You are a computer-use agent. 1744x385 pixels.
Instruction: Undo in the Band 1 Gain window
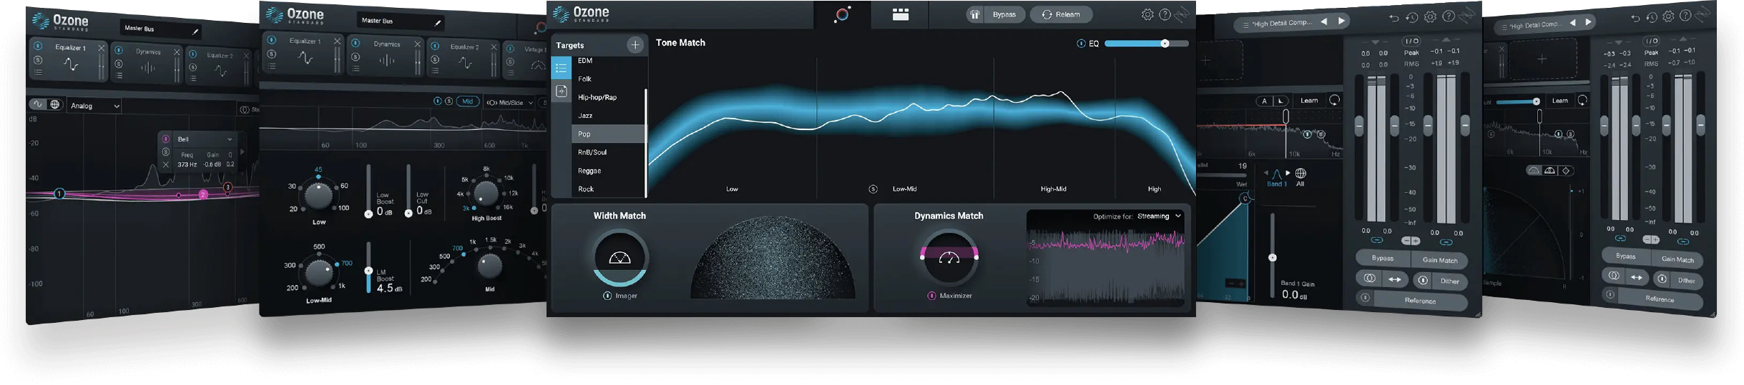click(x=1393, y=18)
